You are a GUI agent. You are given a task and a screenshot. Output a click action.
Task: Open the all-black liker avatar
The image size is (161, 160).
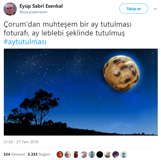[x=100, y=155]
